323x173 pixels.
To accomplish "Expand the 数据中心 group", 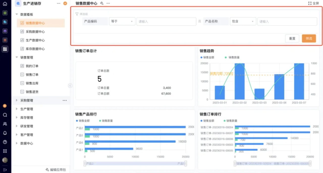I will (x=17, y=143).
